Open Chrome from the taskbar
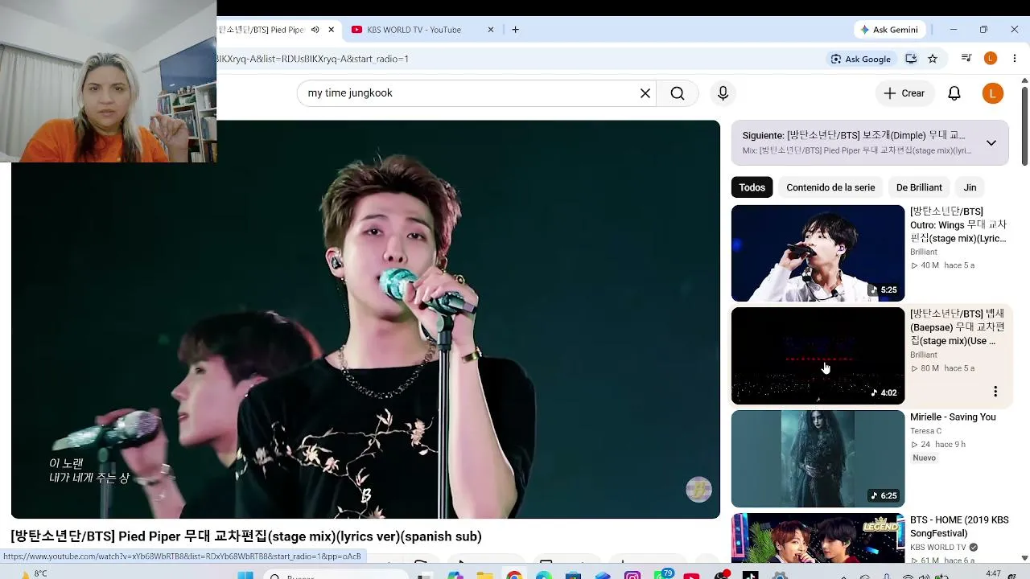The width and height of the screenshot is (1030, 579). click(514, 575)
